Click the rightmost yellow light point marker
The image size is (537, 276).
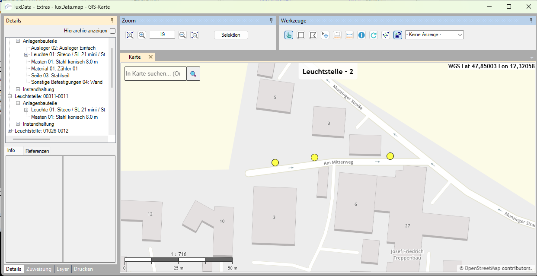(390, 156)
